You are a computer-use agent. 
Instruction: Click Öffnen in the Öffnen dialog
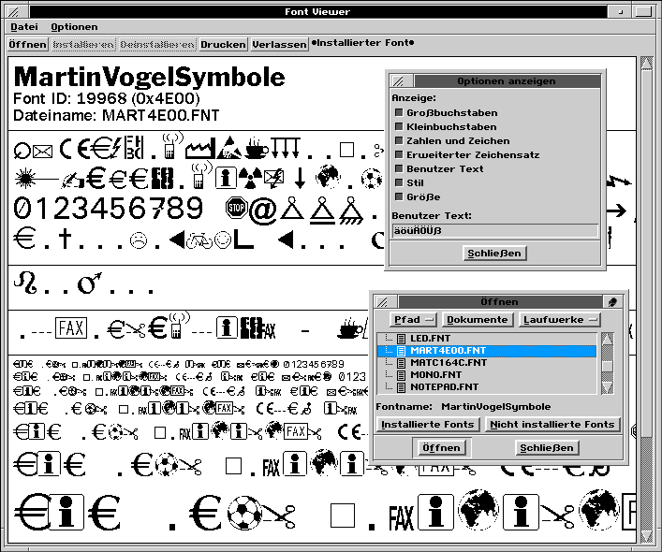coord(441,447)
